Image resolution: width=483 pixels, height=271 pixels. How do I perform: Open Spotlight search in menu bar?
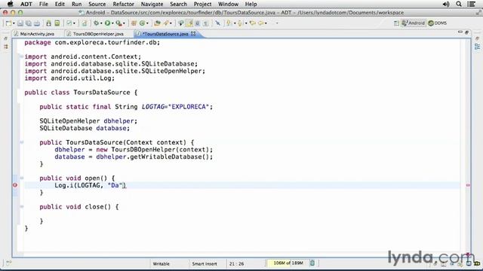[x=459, y=4]
